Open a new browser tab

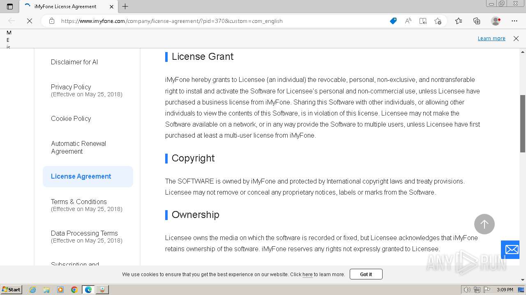125,7
